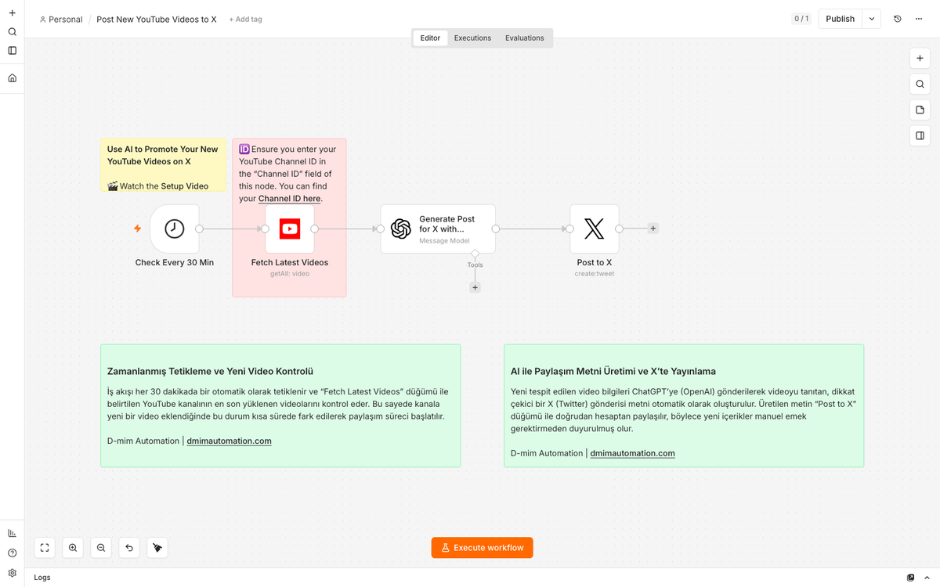Click heading Zamanlanmış Tetikleme ve Yeni Video Kontrolü
940x587 pixels.
coord(210,371)
